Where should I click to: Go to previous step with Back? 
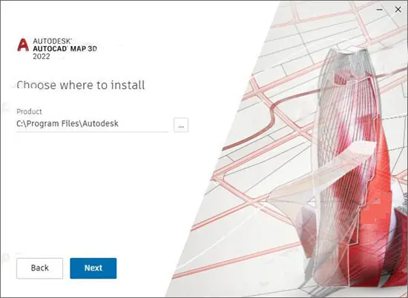tap(39, 268)
